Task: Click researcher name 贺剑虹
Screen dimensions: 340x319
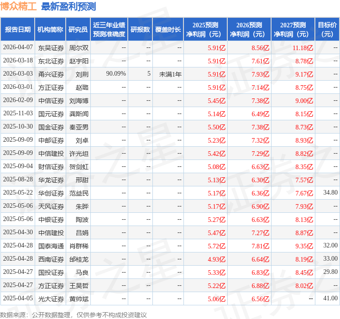Action: [x=78, y=167]
